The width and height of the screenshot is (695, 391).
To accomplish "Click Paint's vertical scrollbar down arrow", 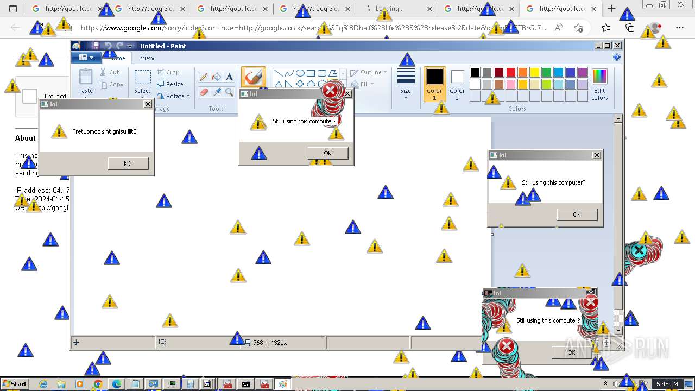I will pos(618,330).
